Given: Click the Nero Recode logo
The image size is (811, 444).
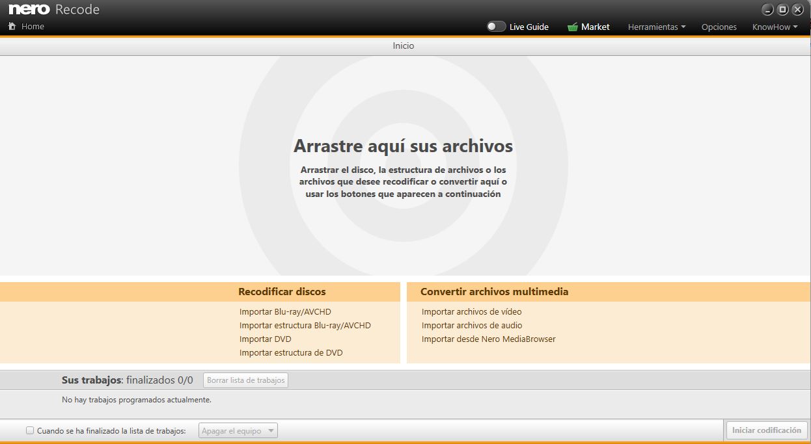Looking at the screenshot, I should (54, 10).
